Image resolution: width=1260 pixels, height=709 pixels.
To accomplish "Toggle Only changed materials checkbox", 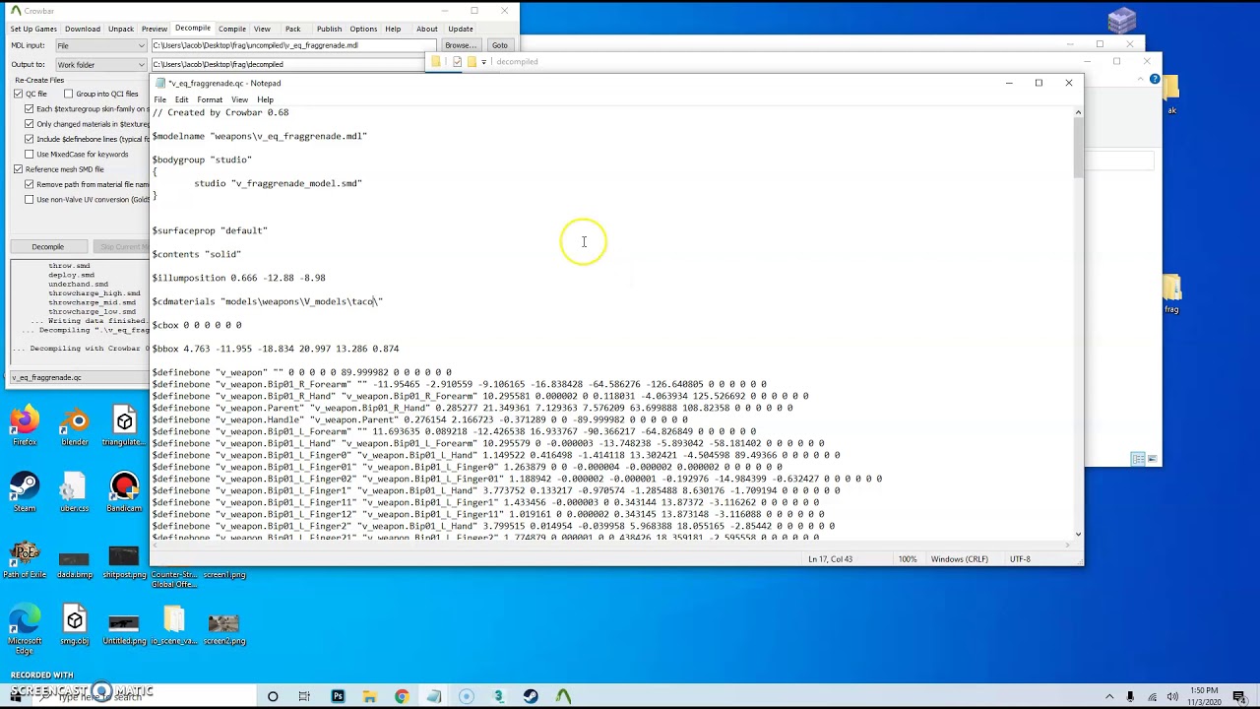I will tap(30, 124).
